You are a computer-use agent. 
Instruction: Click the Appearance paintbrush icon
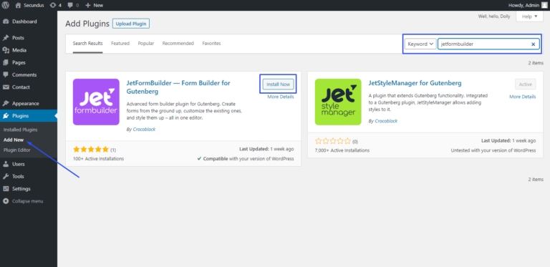6,103
